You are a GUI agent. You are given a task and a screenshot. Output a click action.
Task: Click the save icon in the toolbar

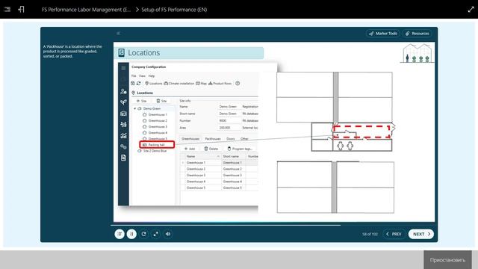tap(133, 83)
